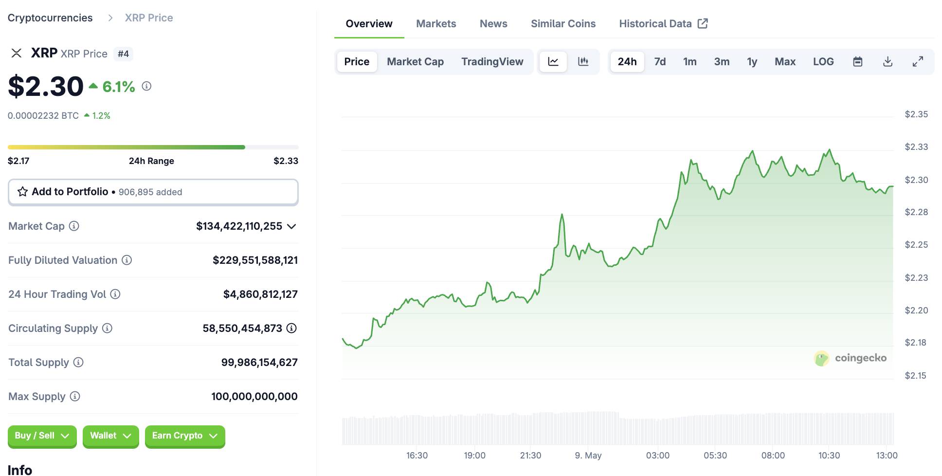
Task: Click the 100,000,000,000 max supply value
Action: pyautogui.click(x=254, y=396)
